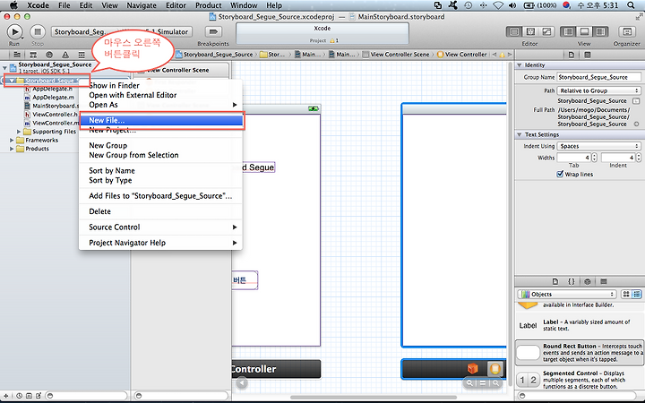Open the Navigate menu in menu bar
Screen dimensions: 645x403
point(142,5)
